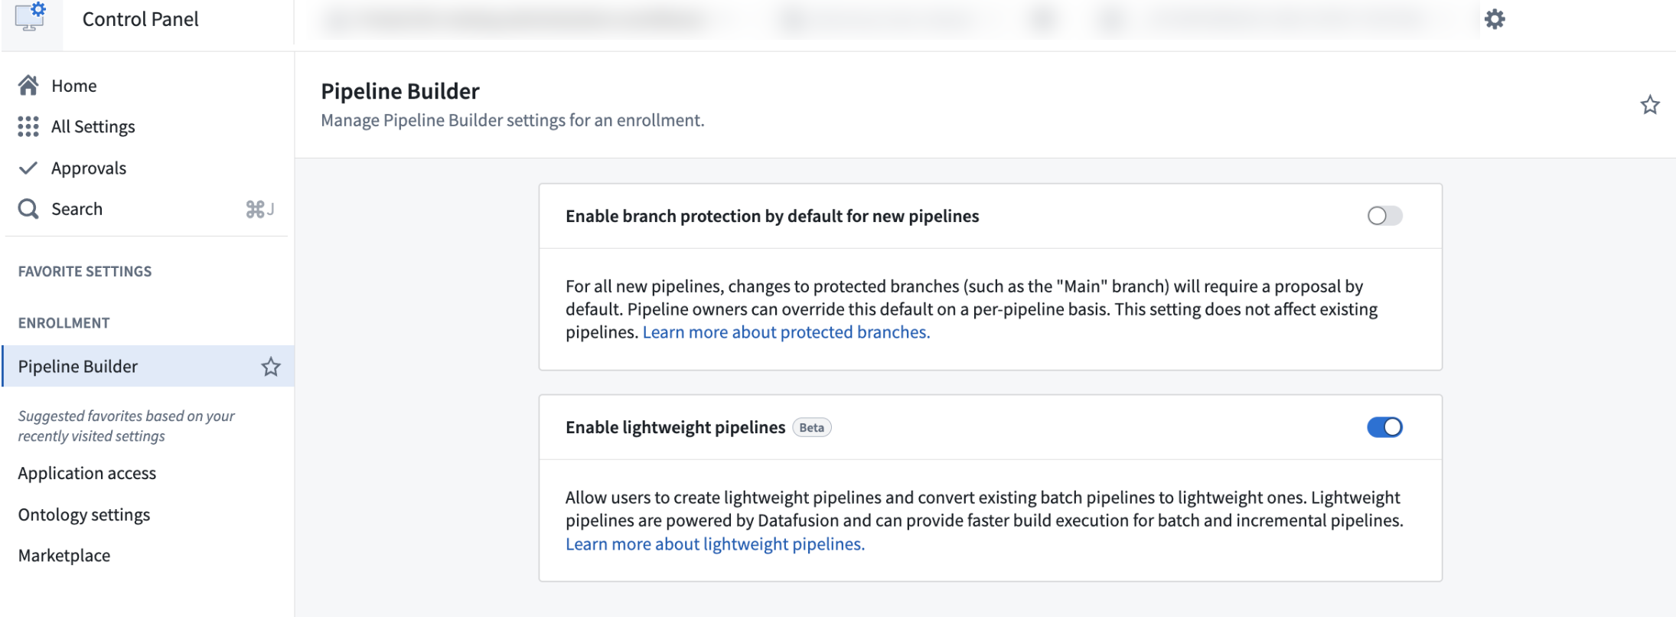The width and height of the screenshot is (1676, 617).
Task: Click the Pipeline Builder page title
Action: 399,91
